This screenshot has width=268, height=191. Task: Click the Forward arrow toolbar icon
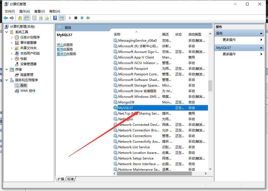coord(12,18)
